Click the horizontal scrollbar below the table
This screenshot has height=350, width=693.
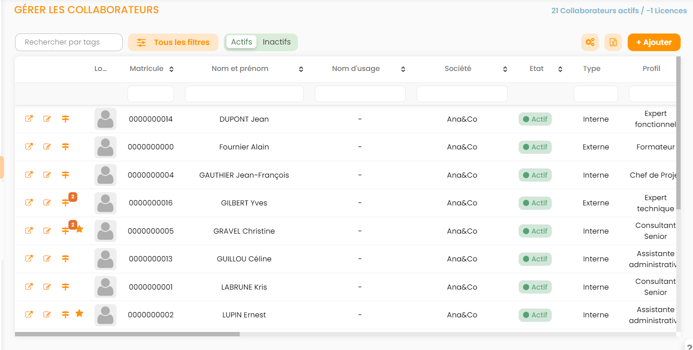tap(127, 334)
